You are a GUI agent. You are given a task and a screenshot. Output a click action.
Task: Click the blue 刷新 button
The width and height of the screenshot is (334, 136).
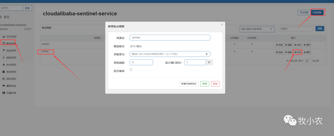(x=320, y=28)
